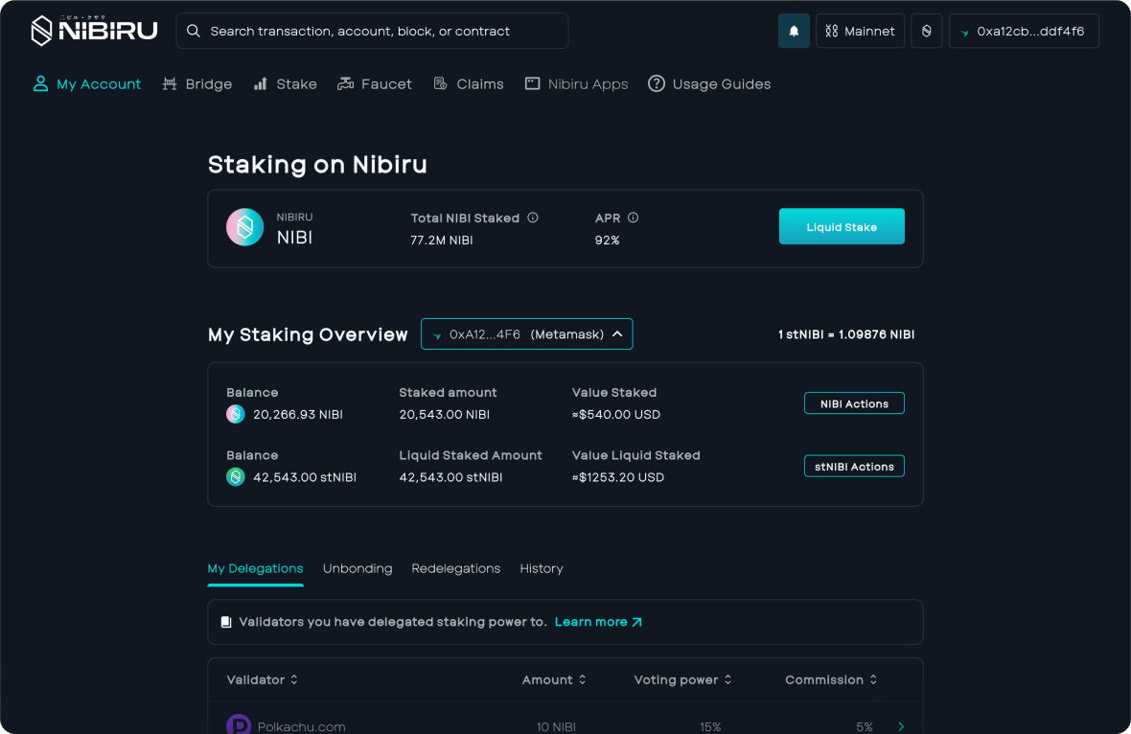Image resolution: width=1131 pixels, height=734 pixels.
Task: Show info for Total NIBI Staked
Action: (532, 218)
